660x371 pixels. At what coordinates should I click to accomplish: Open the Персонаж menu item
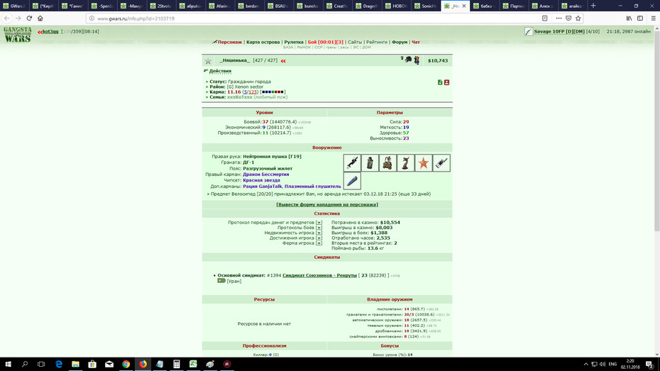[229, 42]
